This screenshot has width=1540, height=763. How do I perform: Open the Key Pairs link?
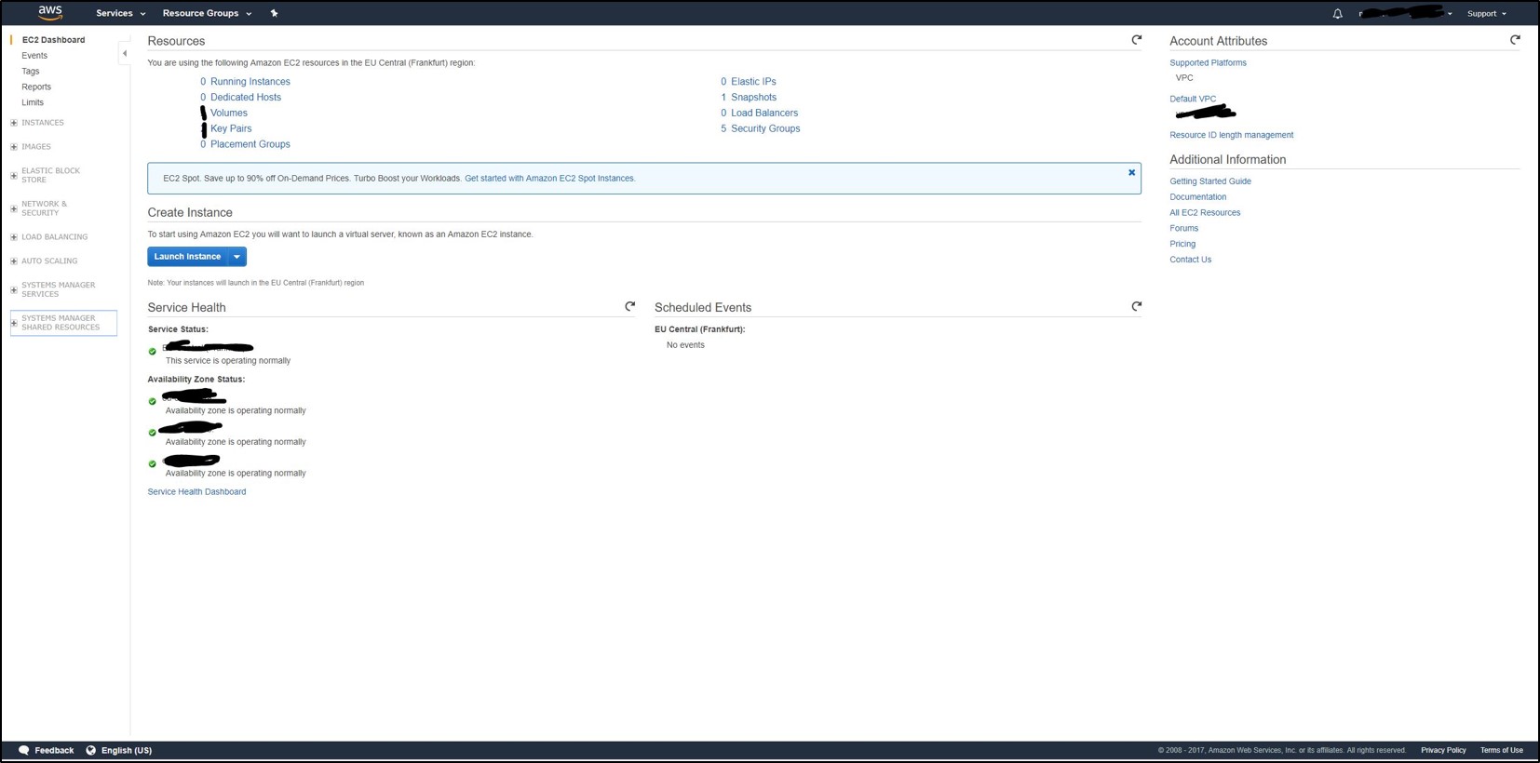(x=231, y=129)
